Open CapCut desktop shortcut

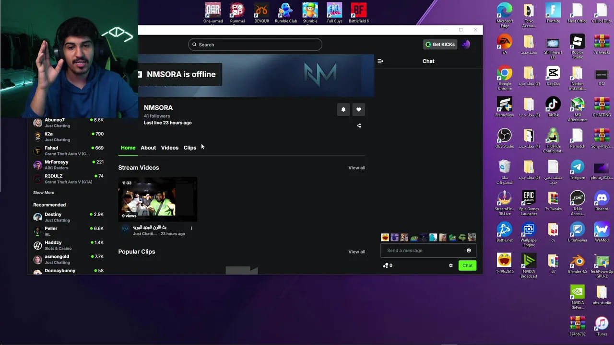click(553, 76)
